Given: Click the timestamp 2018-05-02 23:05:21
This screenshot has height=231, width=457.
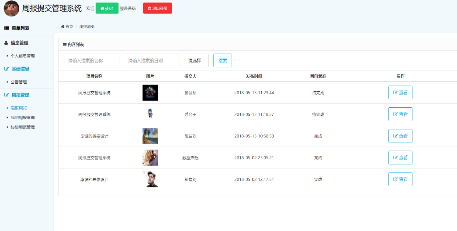Looking at the screenshot, I should point(254,158).
